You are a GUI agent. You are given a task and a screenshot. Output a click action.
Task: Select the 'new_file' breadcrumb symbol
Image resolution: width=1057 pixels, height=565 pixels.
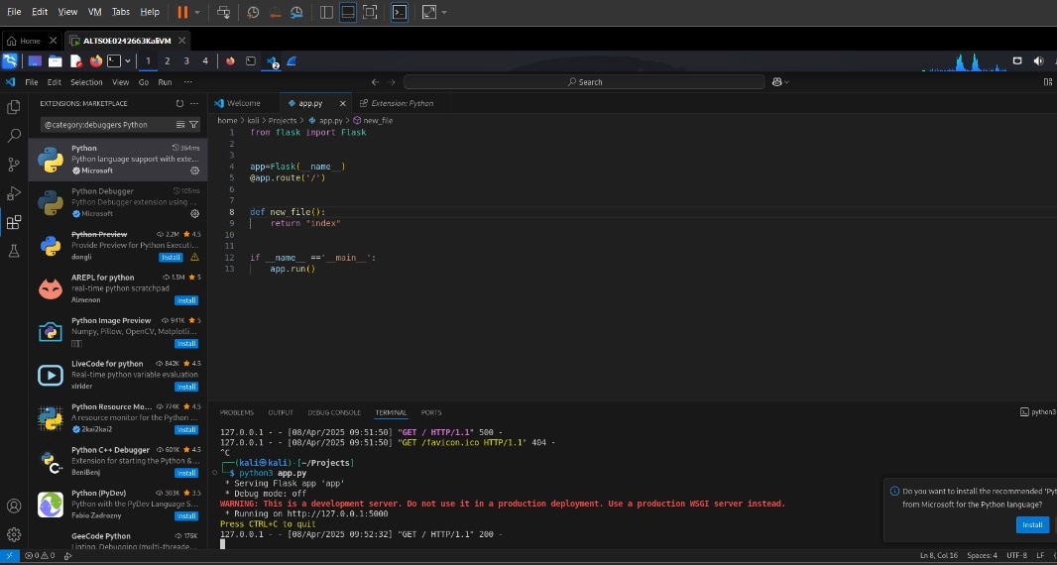click(378, 121)
